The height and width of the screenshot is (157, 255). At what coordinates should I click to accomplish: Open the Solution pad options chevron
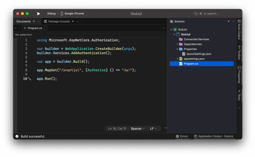tap(233, 22)
